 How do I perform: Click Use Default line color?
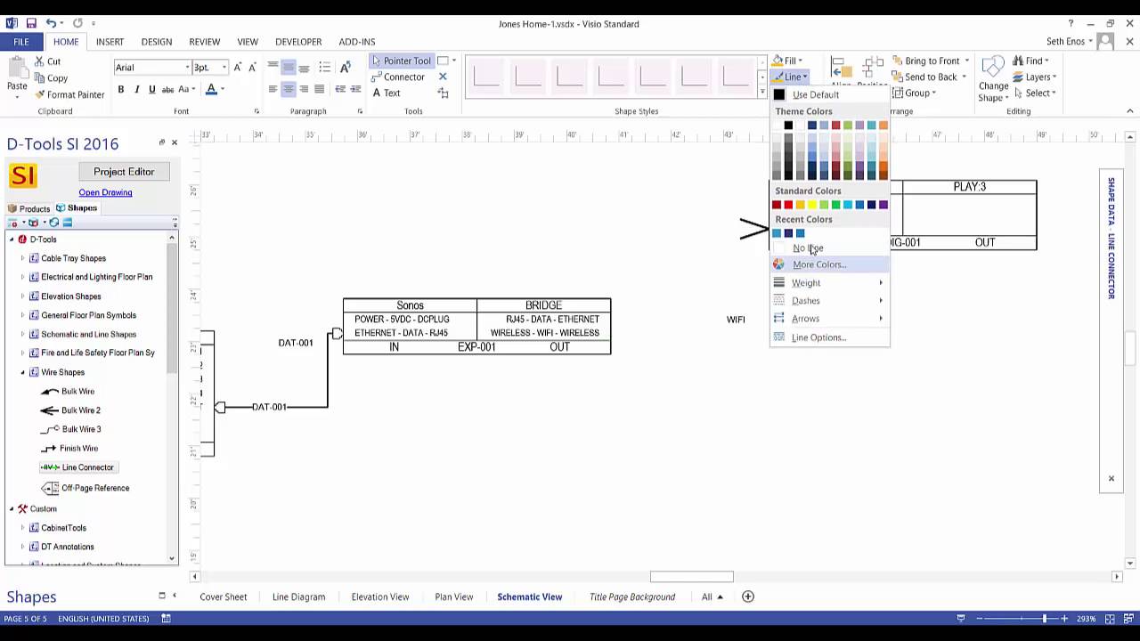click(829, 94)
